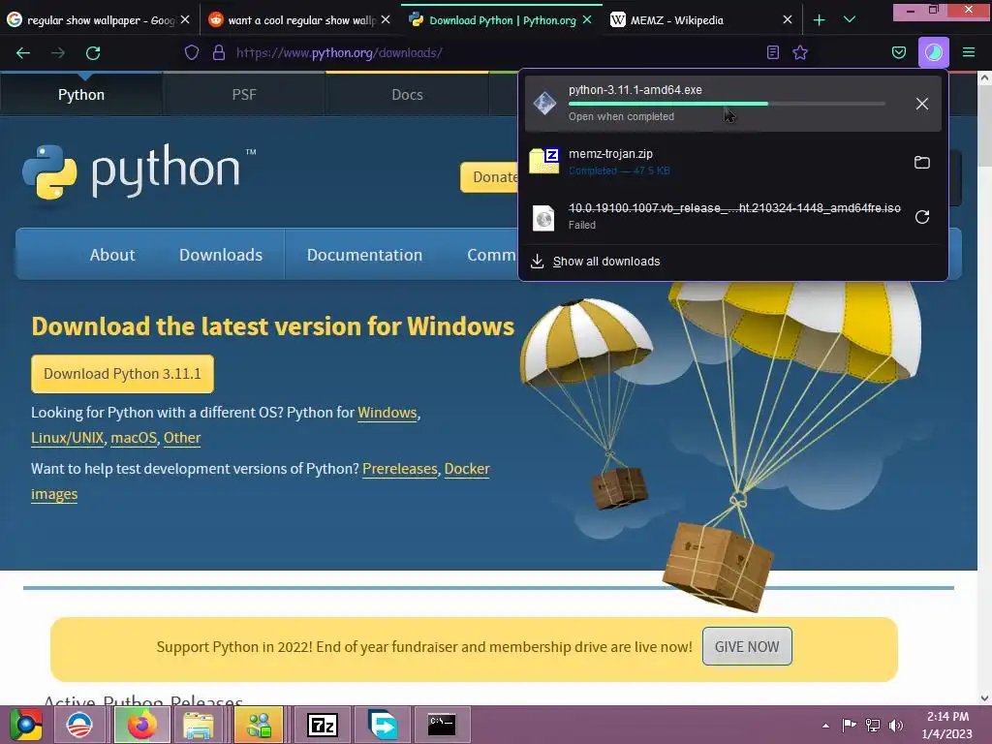Viewport: 992px width, 744px height.
Task: Toggle reader view icon in address bar
Action: pos(772,52)
